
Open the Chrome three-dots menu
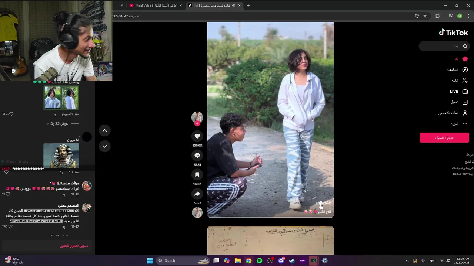469,16
